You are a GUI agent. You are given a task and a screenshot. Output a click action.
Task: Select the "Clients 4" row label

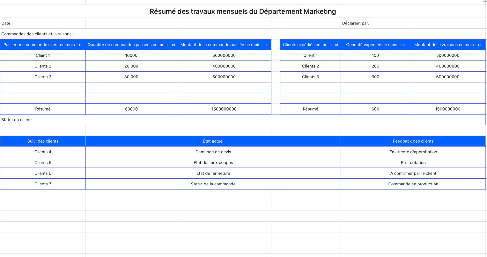click(x=43, y=152)
